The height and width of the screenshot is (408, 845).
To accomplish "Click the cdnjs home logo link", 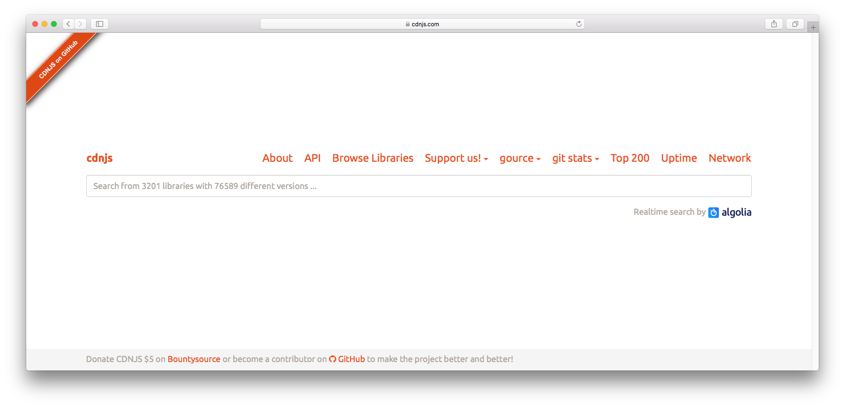I will [x=99, y=158].
